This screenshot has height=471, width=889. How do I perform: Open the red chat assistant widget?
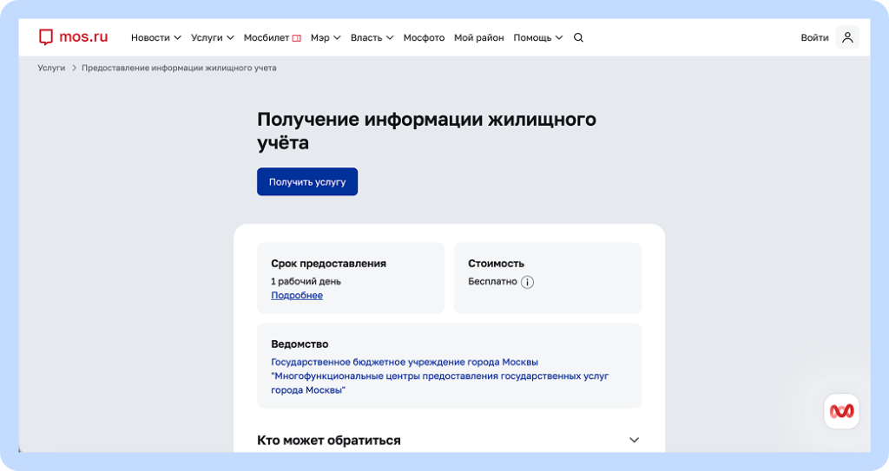pos(842,411)
